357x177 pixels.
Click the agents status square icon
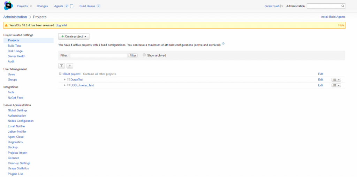71,6
